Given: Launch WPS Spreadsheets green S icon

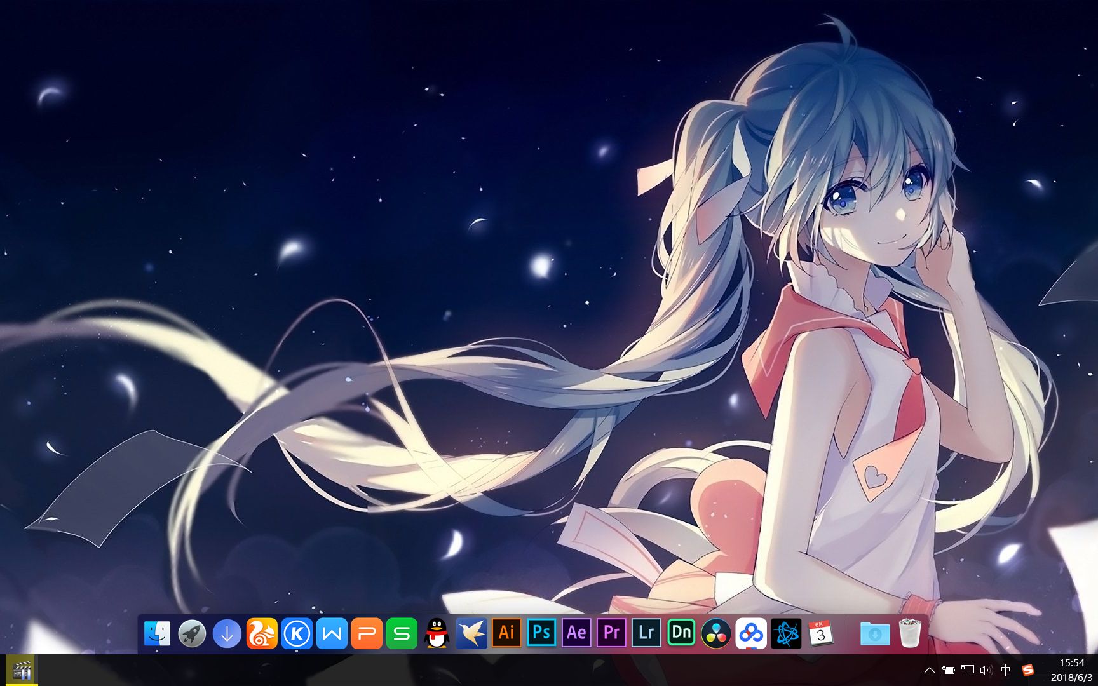Looking at the screenshot, I should point(402,633).
